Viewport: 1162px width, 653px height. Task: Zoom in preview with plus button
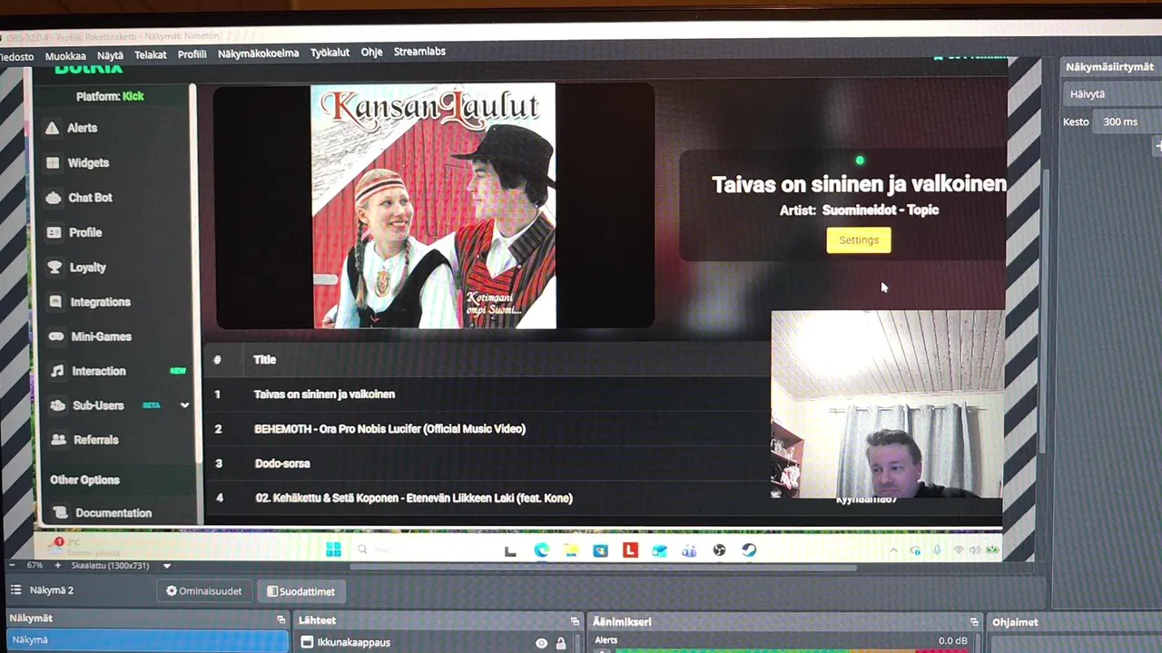pyautogui.click(x=57, y=565)
